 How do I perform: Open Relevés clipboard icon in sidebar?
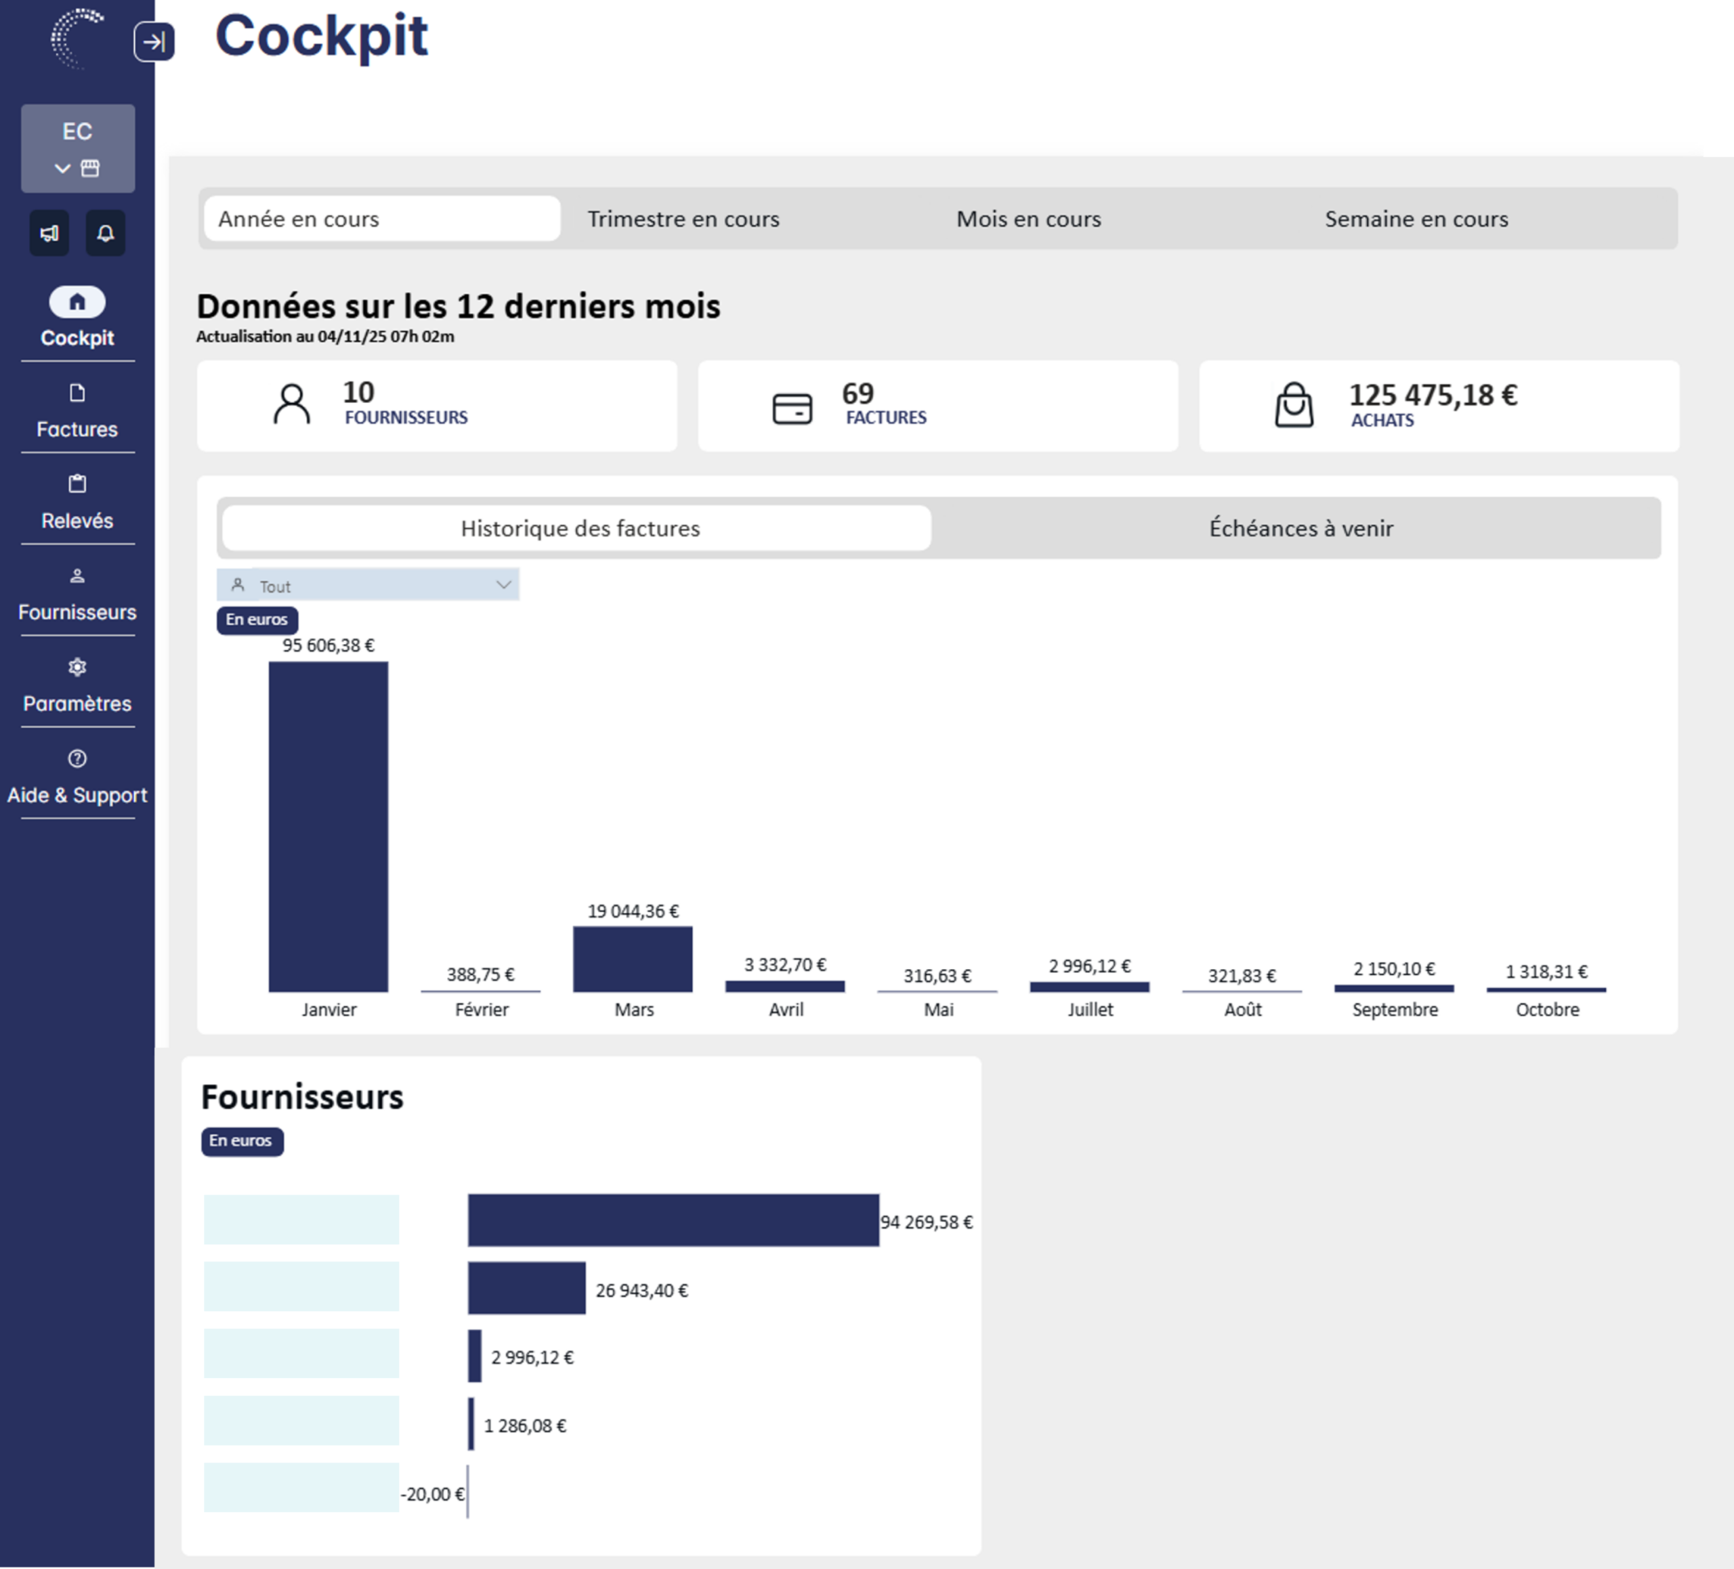click(77, 484)
